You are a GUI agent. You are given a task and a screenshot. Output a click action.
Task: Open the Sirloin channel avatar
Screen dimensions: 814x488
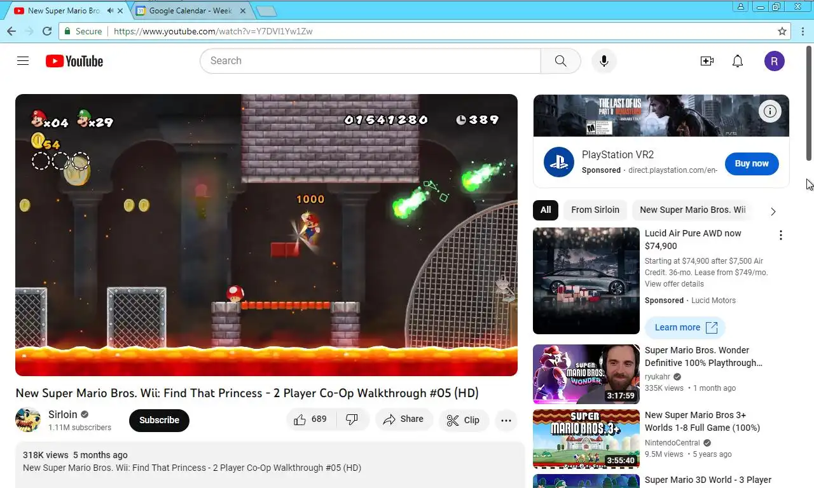pos(28,420)
